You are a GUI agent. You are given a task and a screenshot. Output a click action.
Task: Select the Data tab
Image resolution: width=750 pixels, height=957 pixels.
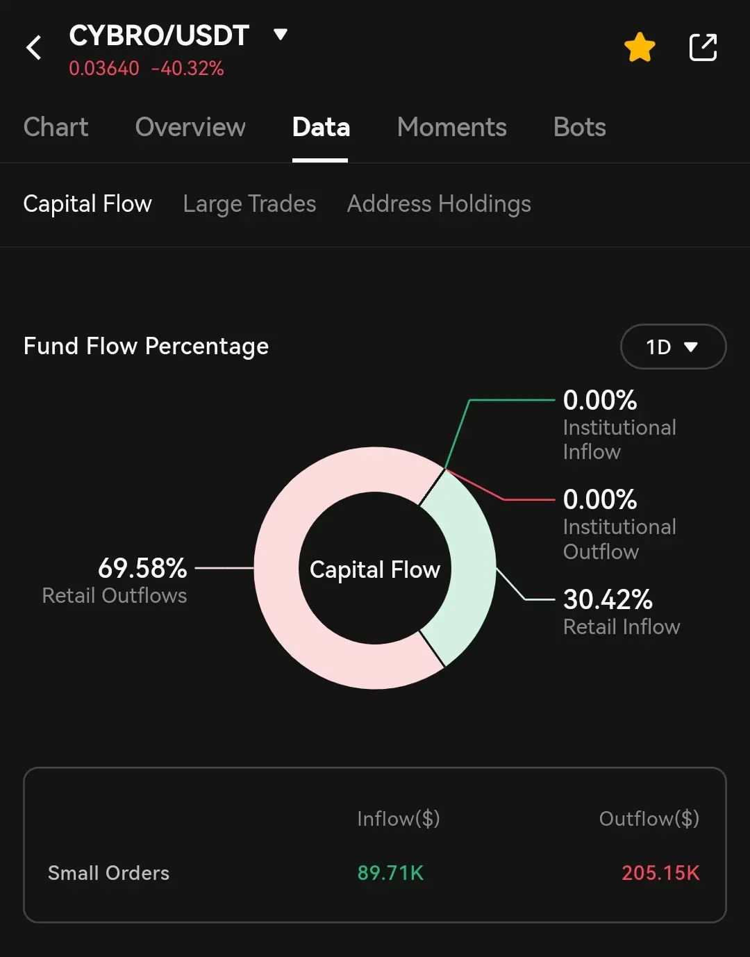pos(321,128)
